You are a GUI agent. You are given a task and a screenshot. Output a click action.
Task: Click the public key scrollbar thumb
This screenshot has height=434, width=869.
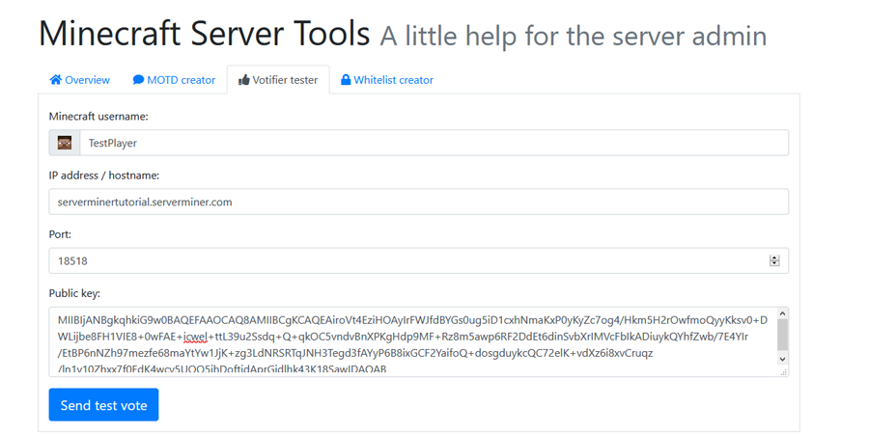[782, 335]
